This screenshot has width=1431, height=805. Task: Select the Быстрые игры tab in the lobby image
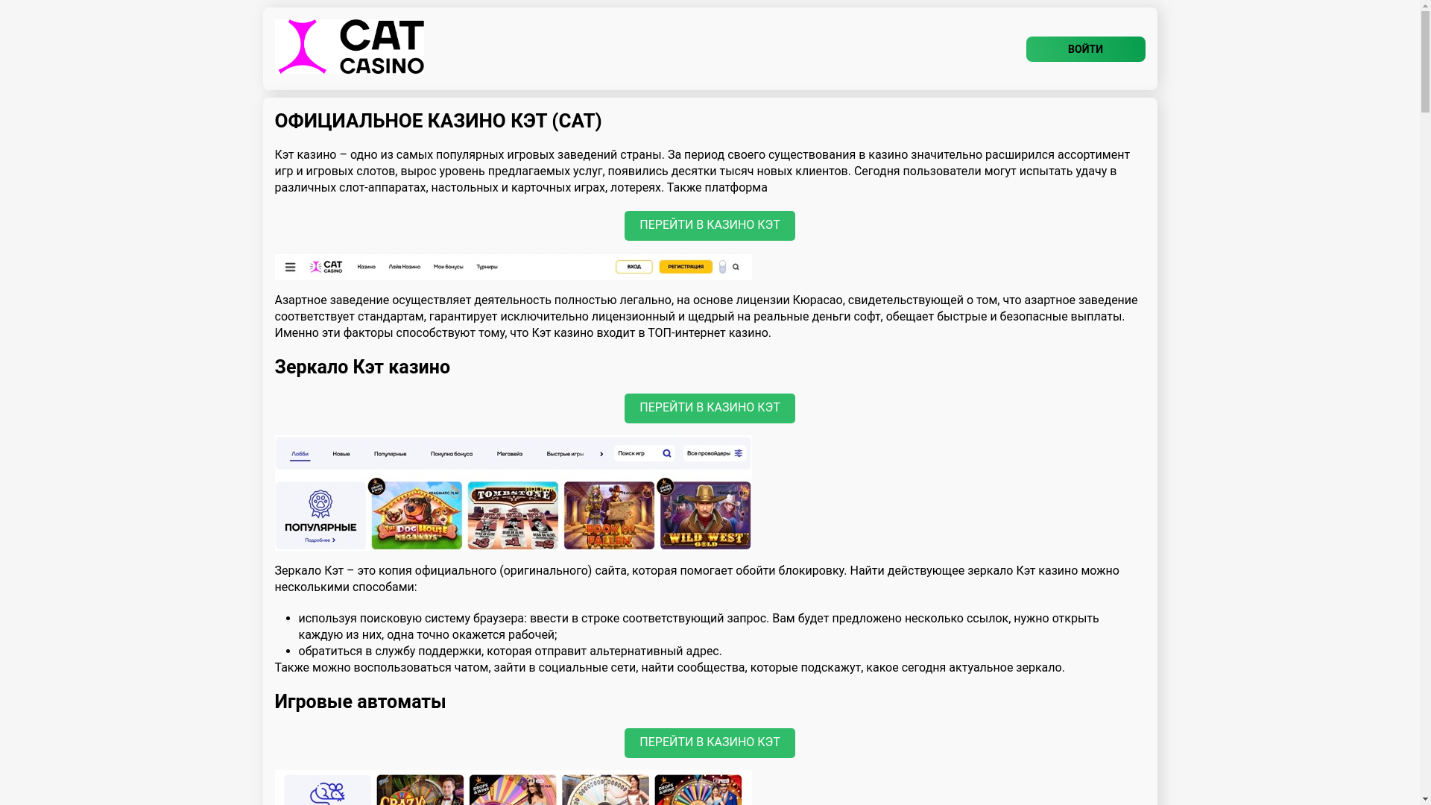[x=565, y=454]
